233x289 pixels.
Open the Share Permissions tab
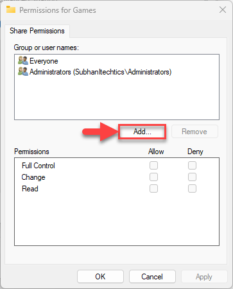click(x=37, y=31)
